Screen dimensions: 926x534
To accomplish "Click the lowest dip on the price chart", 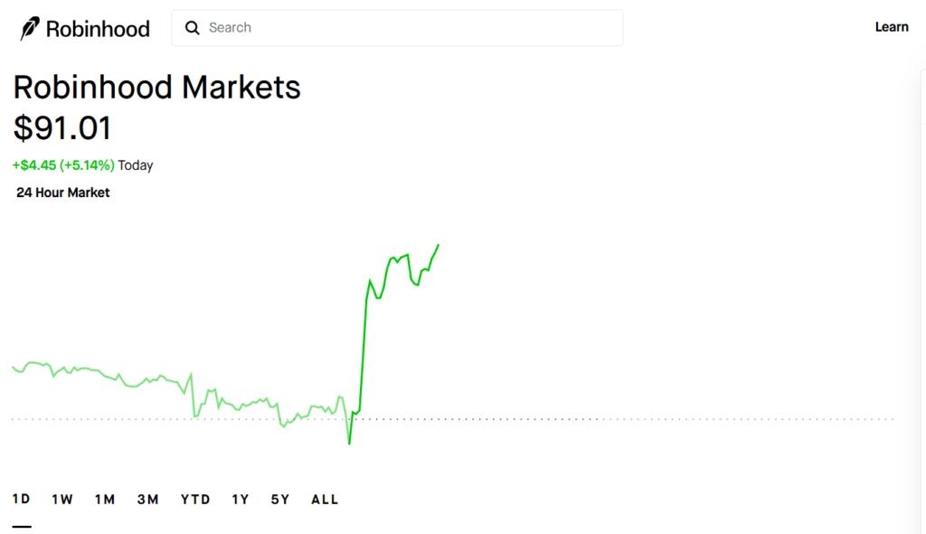I will click(x=350, y=443).
